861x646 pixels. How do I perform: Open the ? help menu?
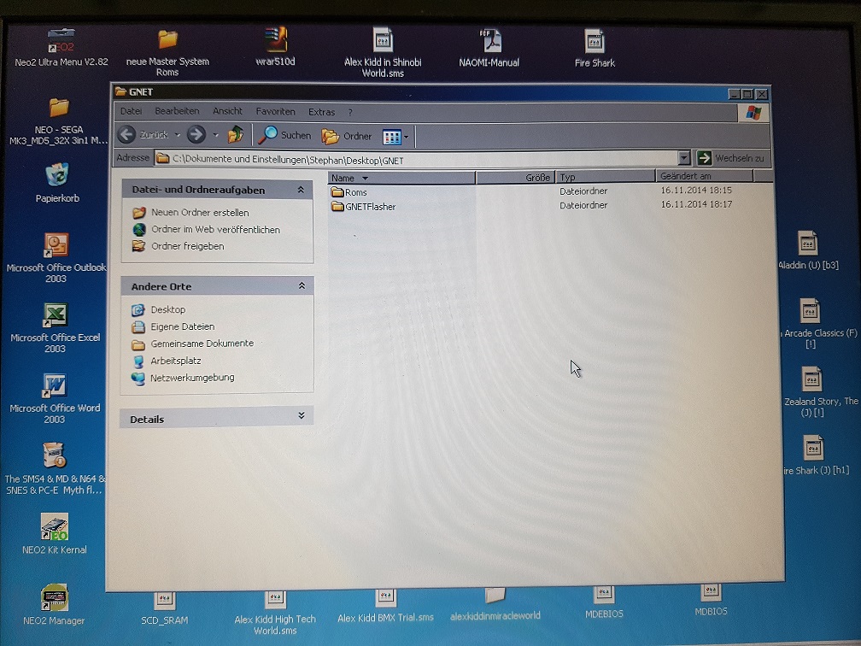[x=350, y=113]
